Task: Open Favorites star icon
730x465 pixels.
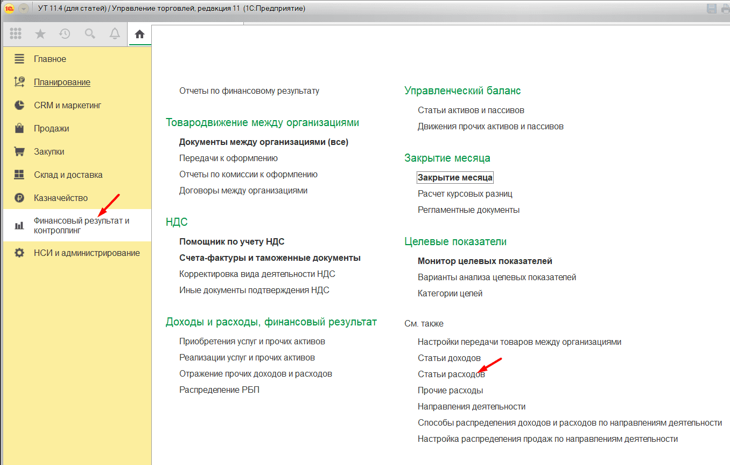Action: [40, 34]
